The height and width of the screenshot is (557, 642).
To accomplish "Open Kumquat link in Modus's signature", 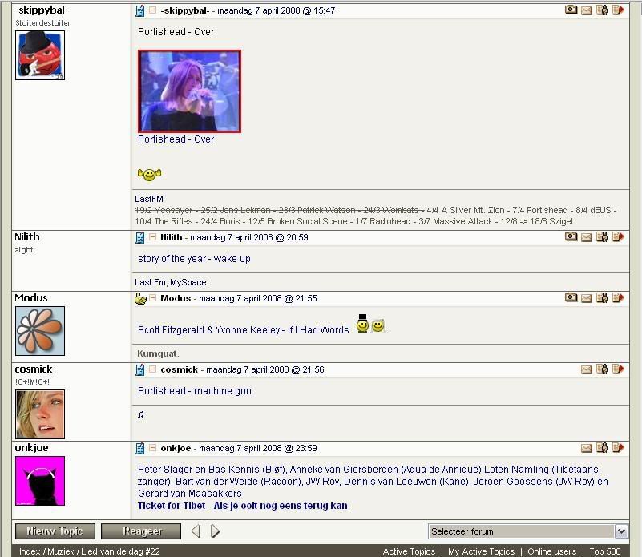I will [157, 353].
